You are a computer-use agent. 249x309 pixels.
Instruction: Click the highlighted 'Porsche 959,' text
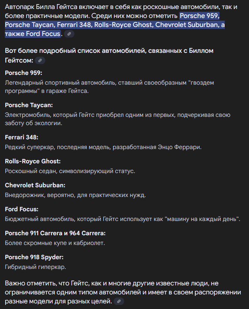tap(199, 16)
